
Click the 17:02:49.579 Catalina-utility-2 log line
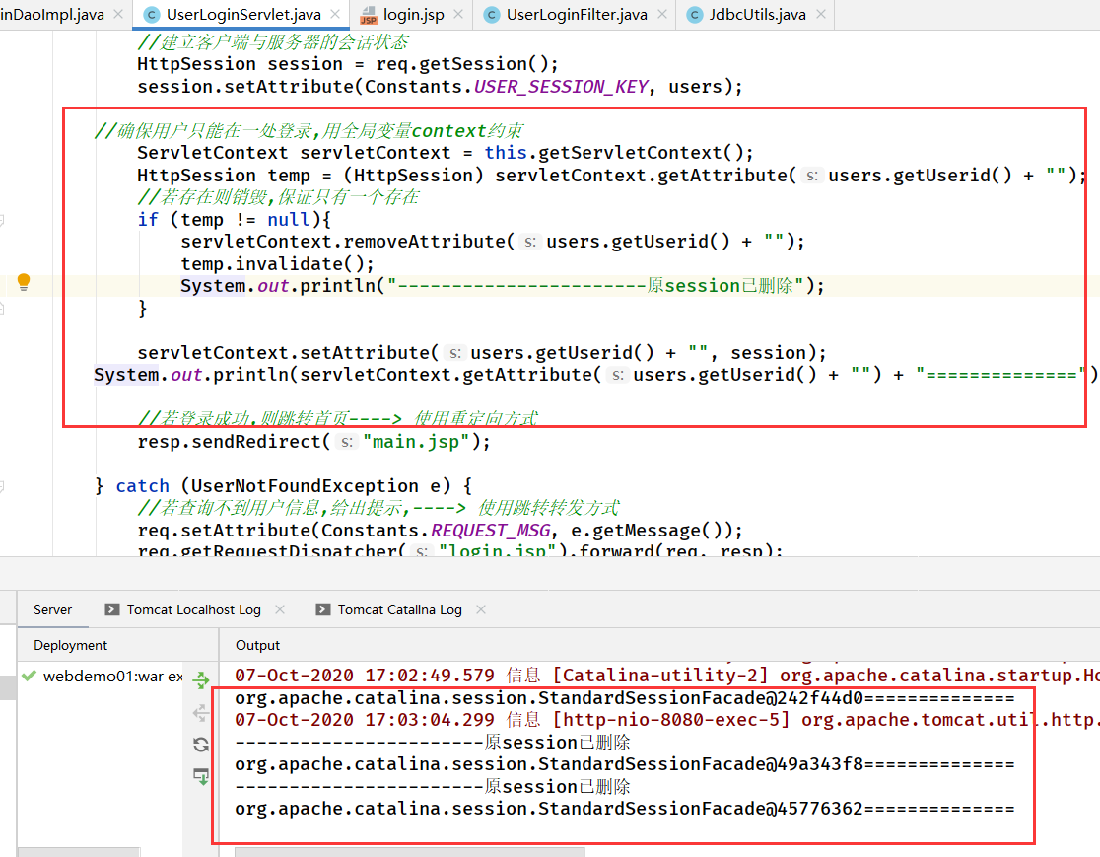tap(666, 676)
